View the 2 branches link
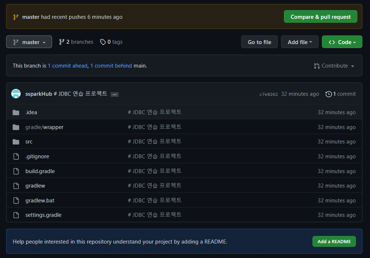The width and height of the screenshot is (370, 258). pyautogui.click(x=76, y=42)
